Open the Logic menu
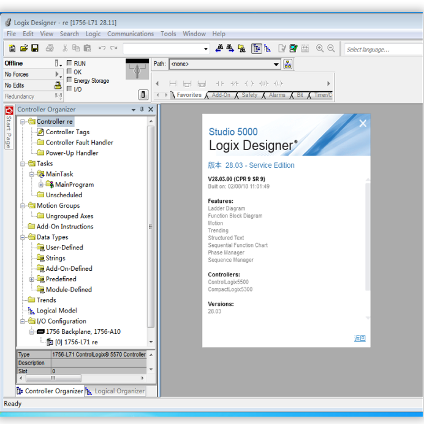 click(x=93, y=34)
